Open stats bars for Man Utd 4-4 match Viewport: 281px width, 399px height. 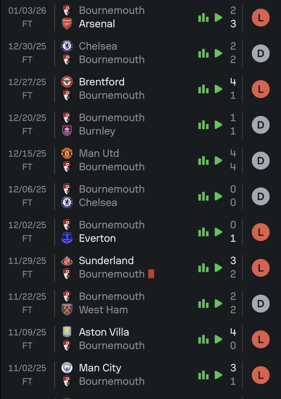[203, 161]
